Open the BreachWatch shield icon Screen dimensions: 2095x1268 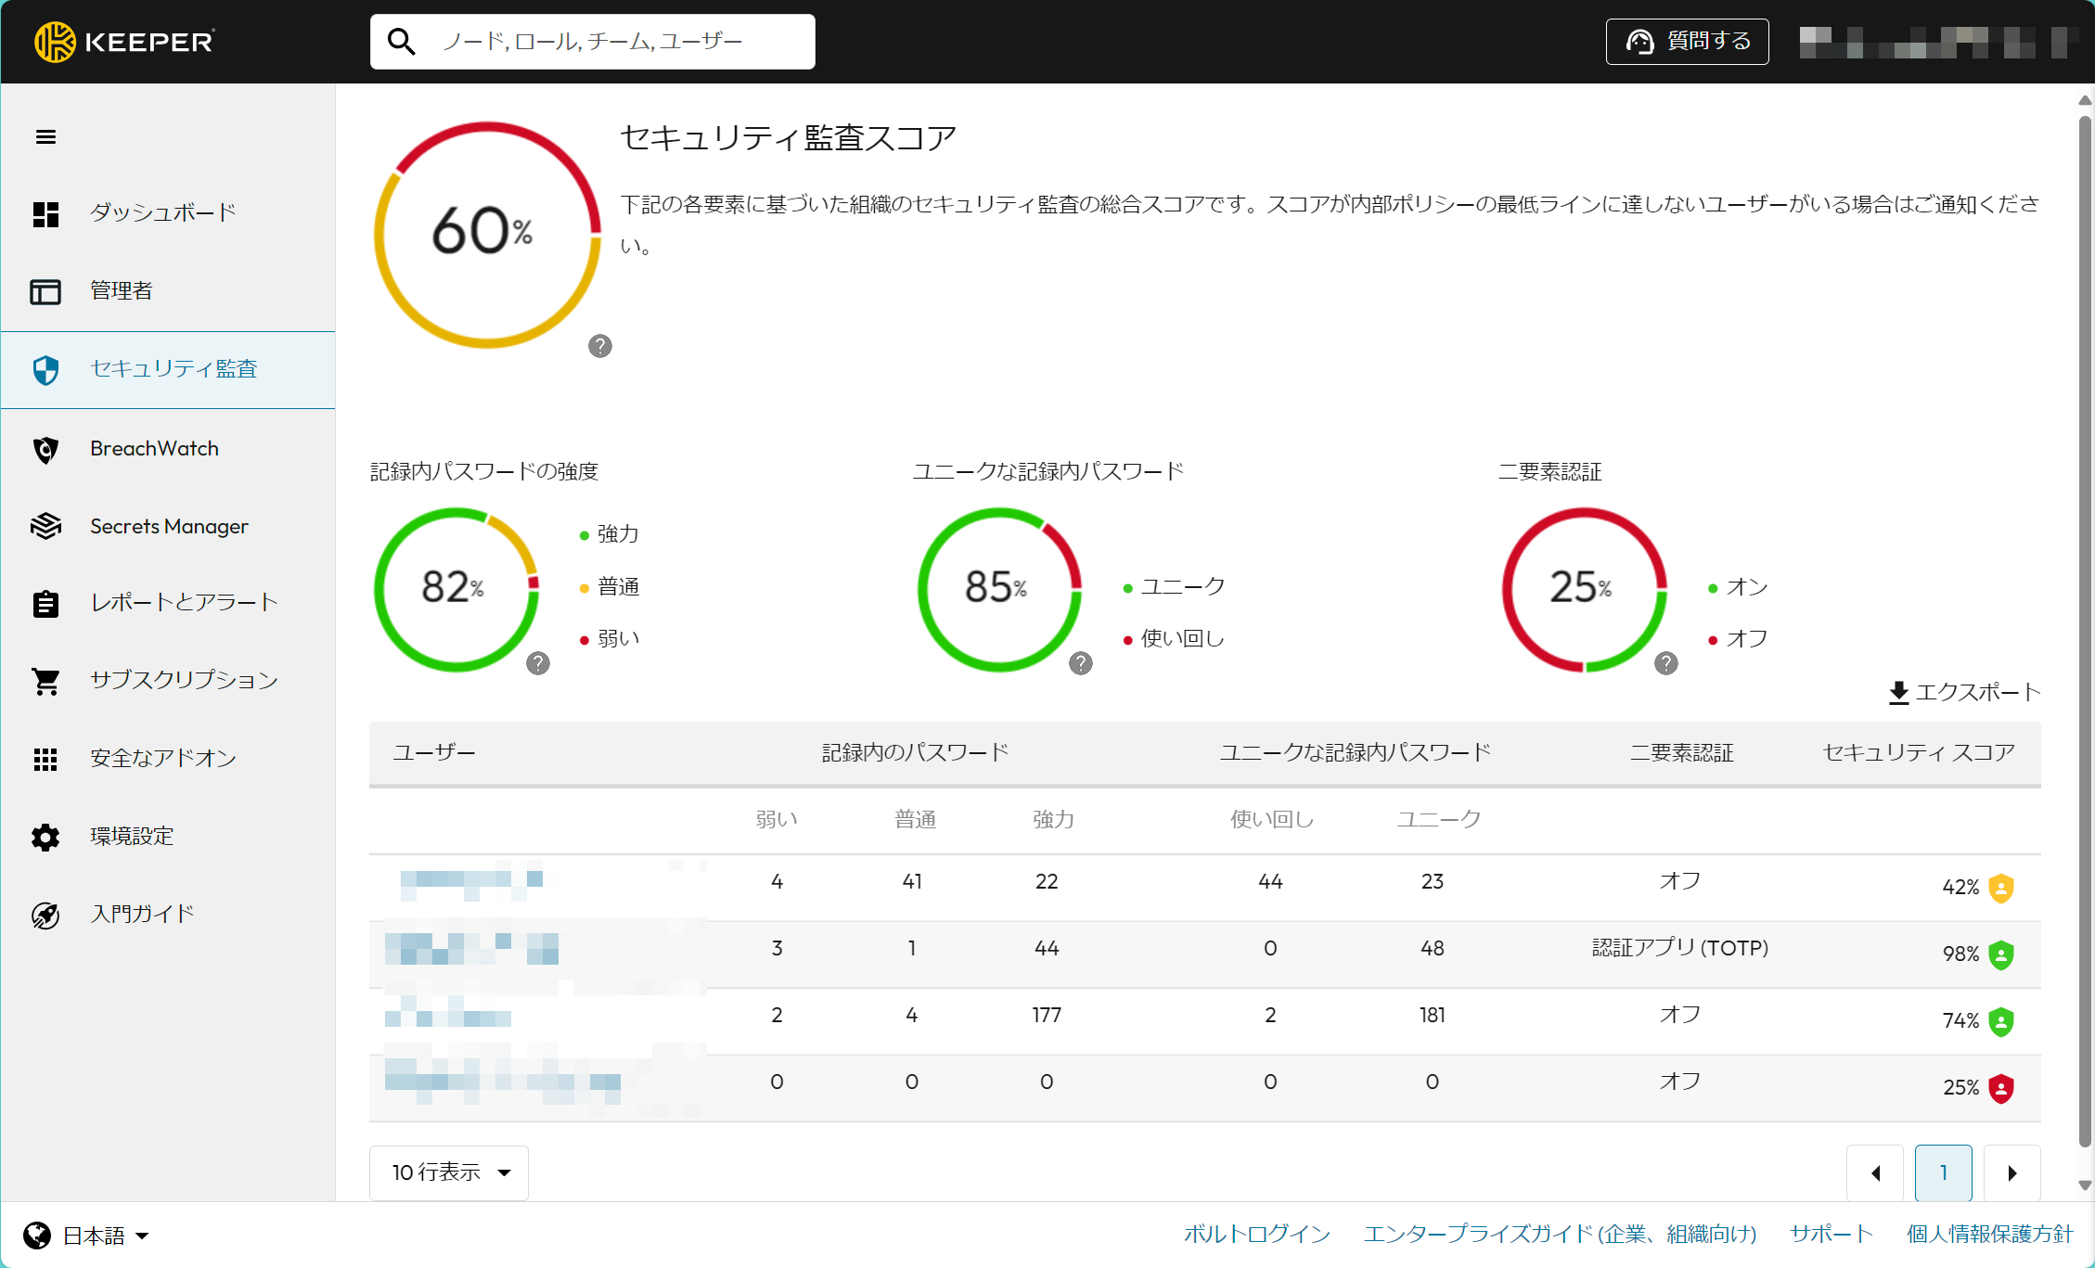(x=45, y=450)
